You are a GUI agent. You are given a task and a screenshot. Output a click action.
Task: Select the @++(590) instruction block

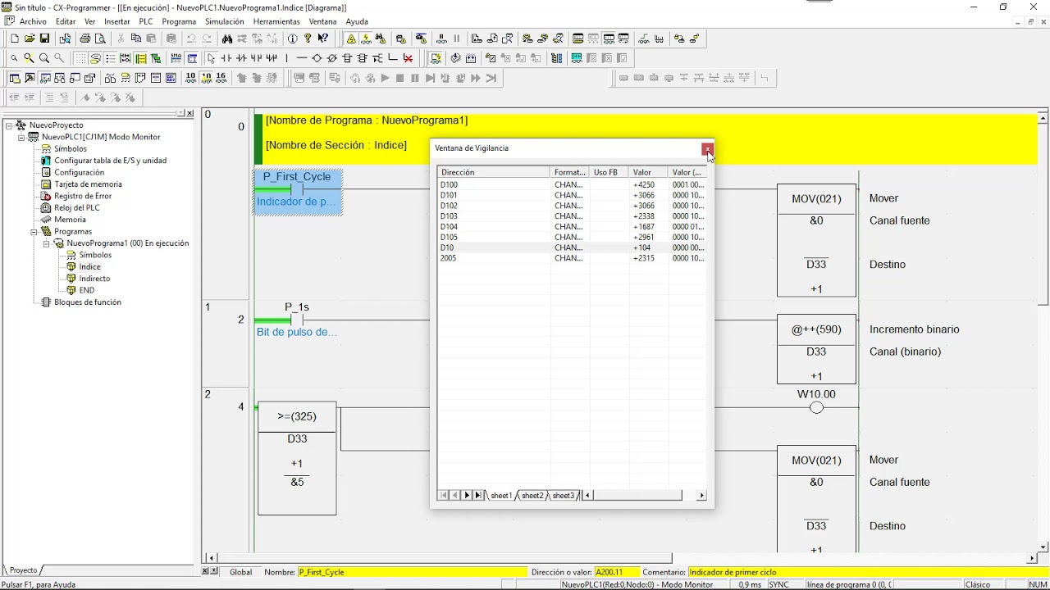[816, 350]
